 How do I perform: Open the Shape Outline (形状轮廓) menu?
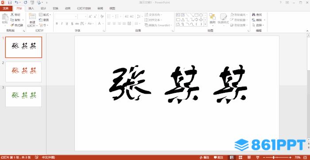(x=239, y=20)
